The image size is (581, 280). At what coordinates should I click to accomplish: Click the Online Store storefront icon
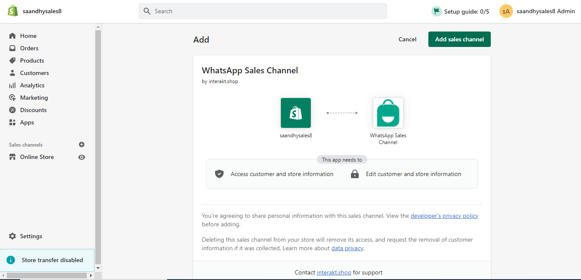(12, 157)
